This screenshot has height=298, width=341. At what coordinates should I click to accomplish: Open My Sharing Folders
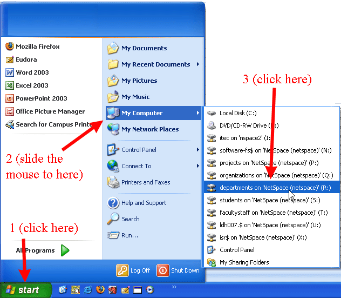[x=272, y=262]
